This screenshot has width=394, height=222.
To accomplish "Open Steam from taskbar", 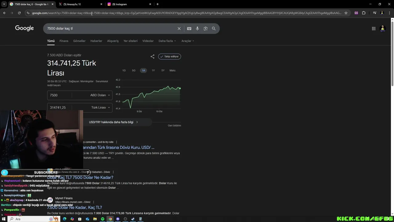I will [133, 219].
